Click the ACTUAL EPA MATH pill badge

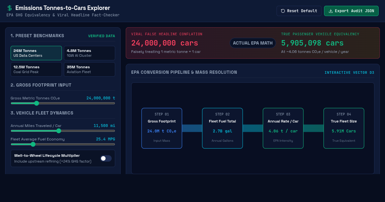253,43
